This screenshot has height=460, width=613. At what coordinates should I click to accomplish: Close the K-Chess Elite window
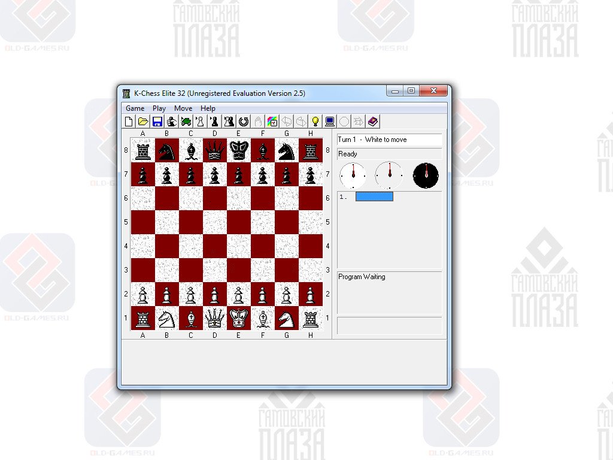(x=433, y=91)
